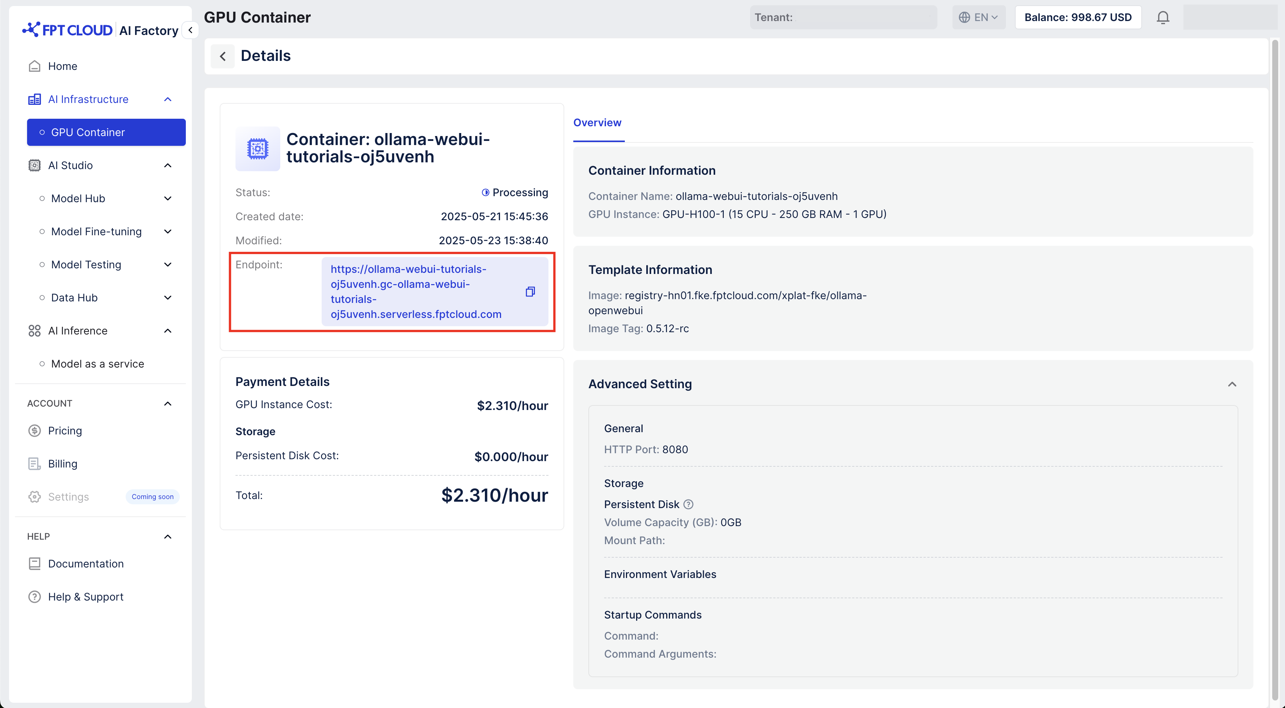Collapse the AI Infrastructure section
Screen dimensions: 1285x708
[x=168, y=99]
